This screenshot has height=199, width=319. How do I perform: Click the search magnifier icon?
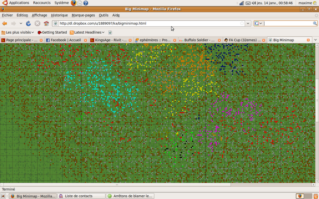[315, 23]
